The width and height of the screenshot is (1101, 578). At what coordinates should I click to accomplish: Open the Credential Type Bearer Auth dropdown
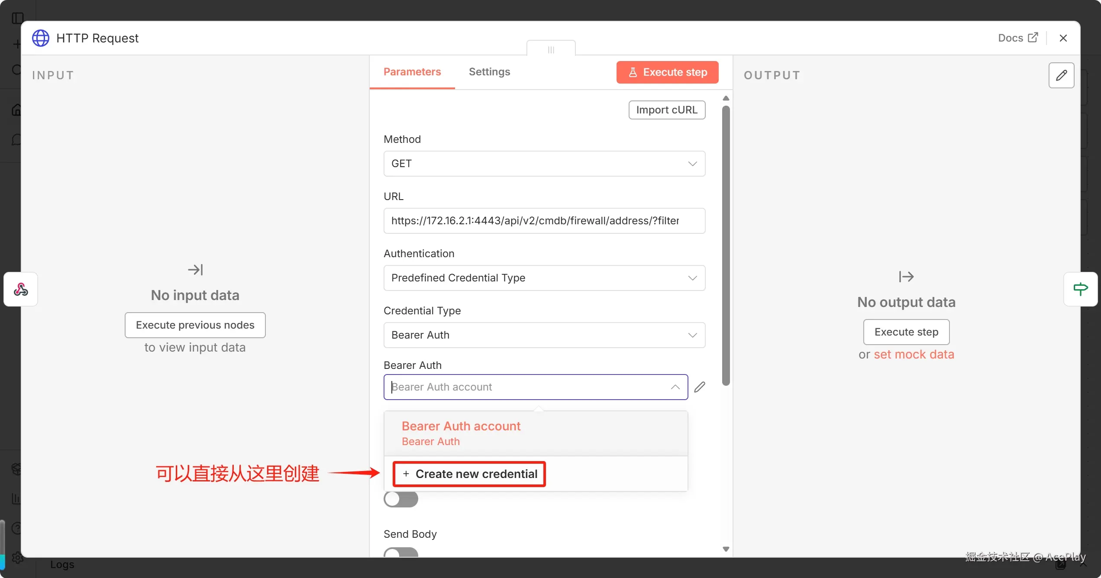tap(544, 335)
